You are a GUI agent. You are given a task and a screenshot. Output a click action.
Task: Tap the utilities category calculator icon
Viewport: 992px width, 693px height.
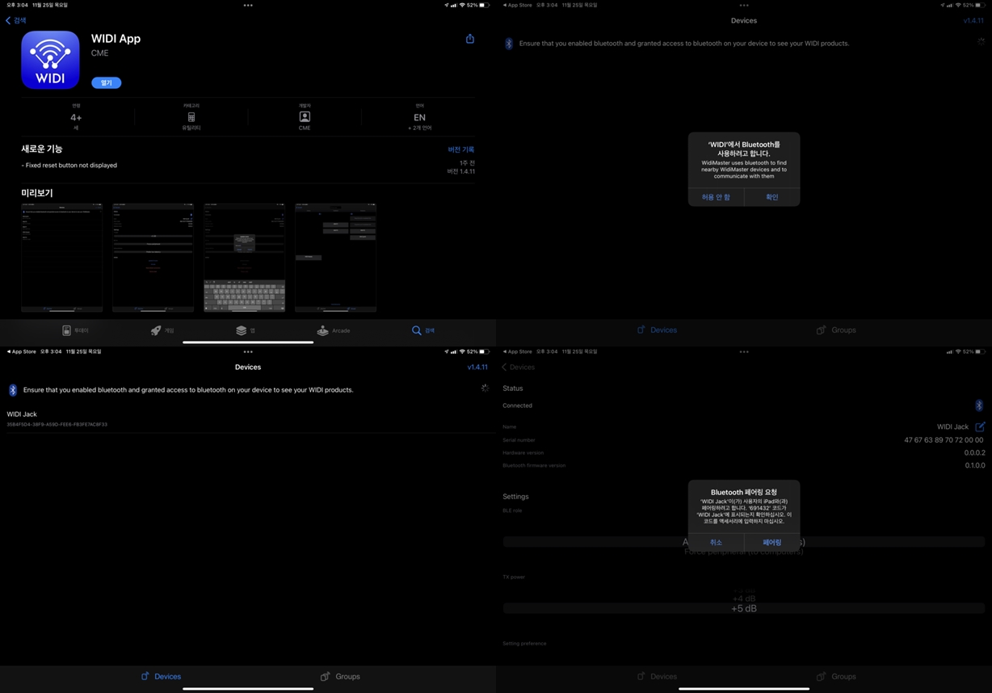(x=191, y=117)
